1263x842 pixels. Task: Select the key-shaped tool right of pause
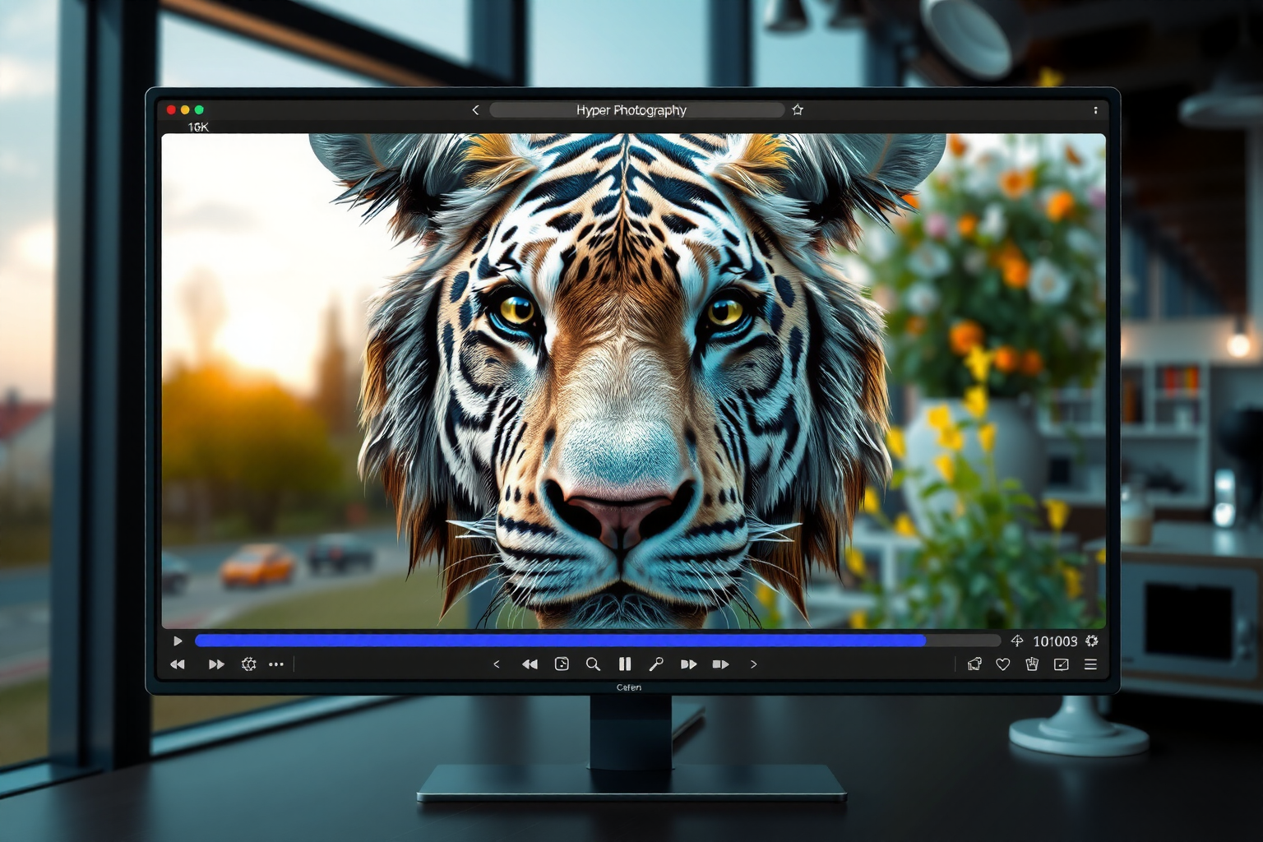pos(656,664)
